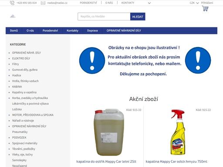Viewport: 223px width, 167px height.
Task: Expand the CZK currency dropdown
Action: [x=194, y=3]
